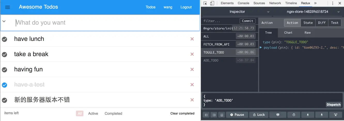Click the Redux import (upload) icon button
The image size is (344, 121).
click(308, 115)
